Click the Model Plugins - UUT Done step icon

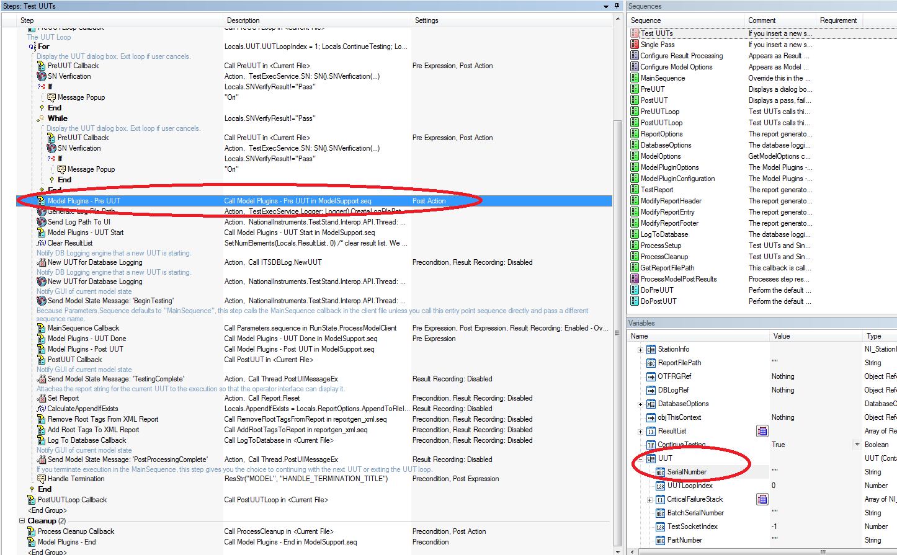(42, 339)
